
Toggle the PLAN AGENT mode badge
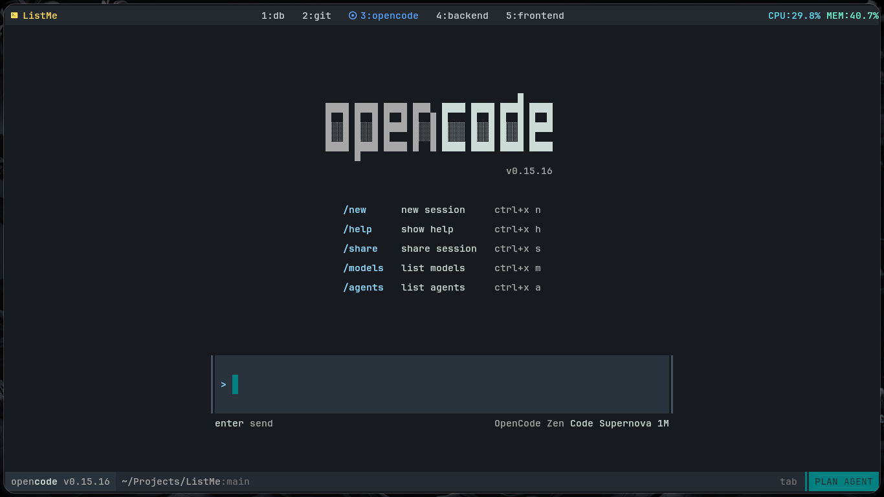tap(844, 482)
